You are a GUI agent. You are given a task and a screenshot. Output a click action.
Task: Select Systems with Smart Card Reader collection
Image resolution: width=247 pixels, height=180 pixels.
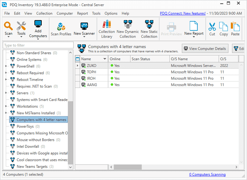click(42, 100)
